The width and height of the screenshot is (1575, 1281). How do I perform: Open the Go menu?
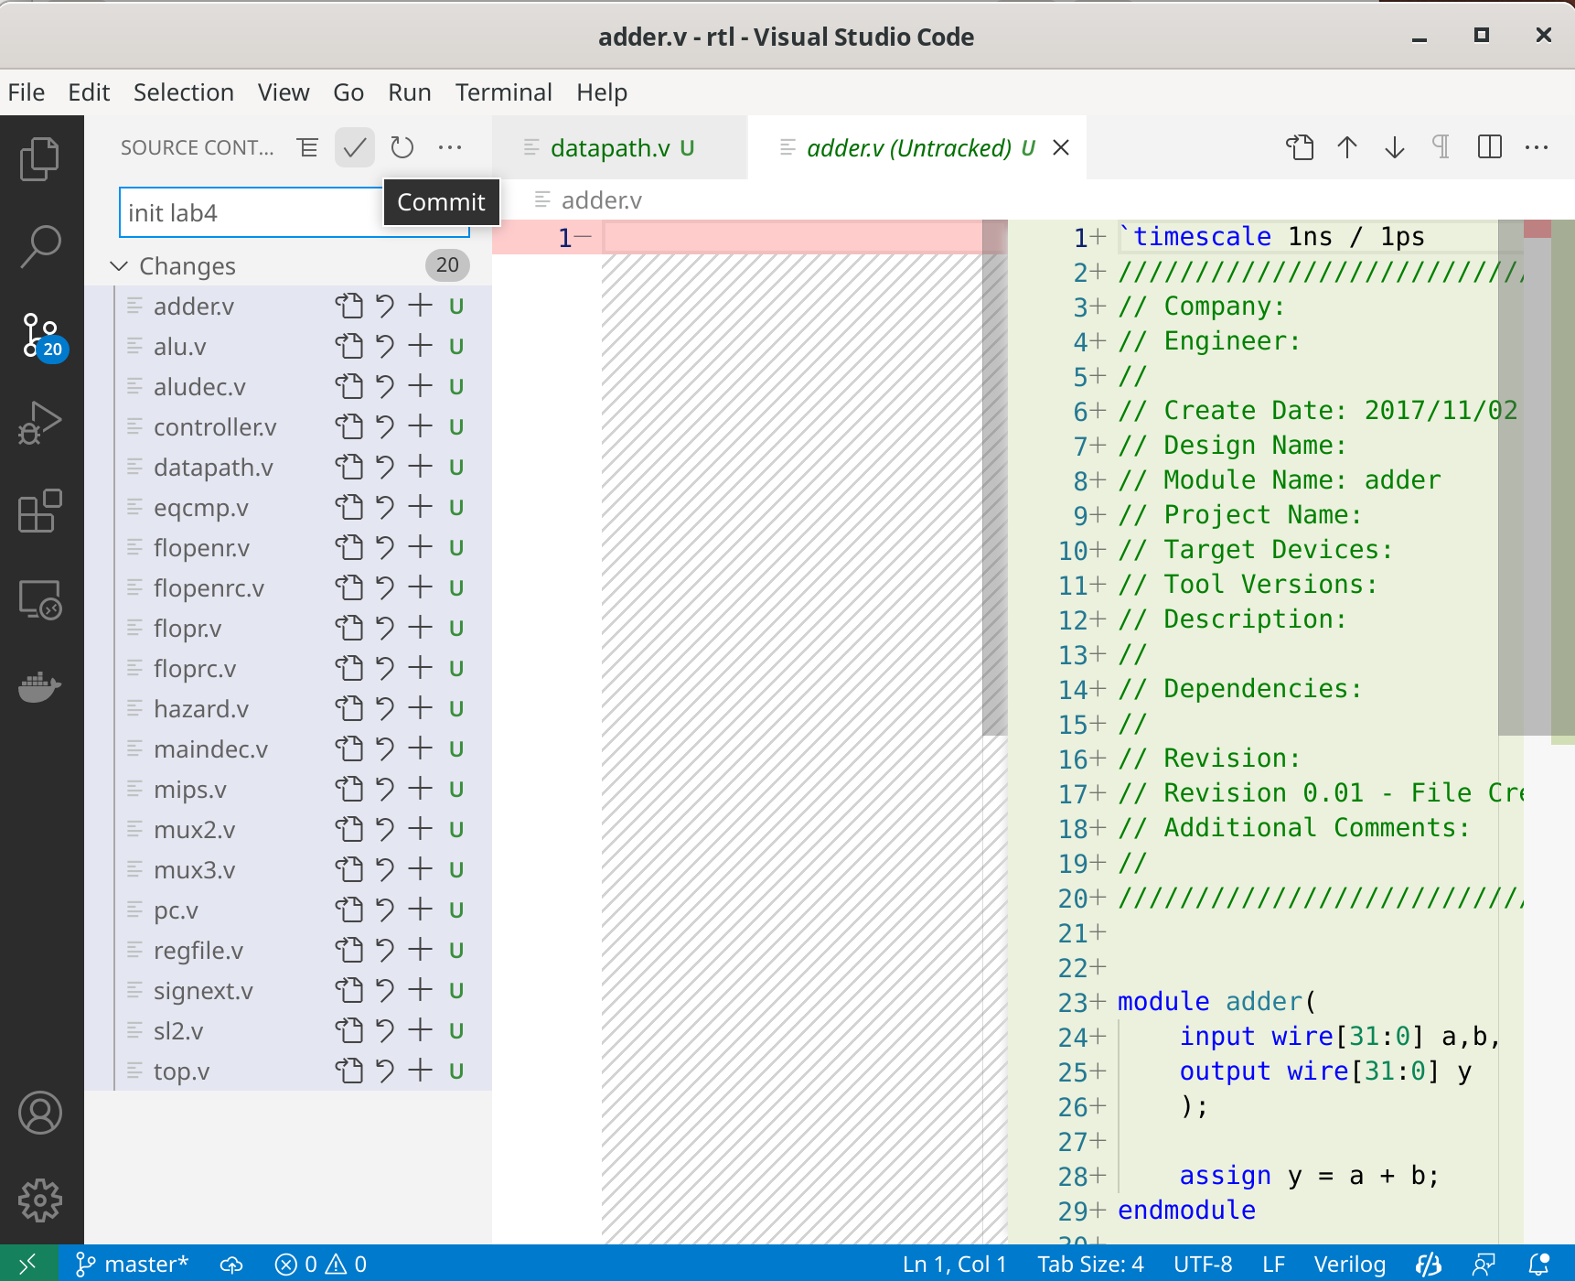[348, 92]
